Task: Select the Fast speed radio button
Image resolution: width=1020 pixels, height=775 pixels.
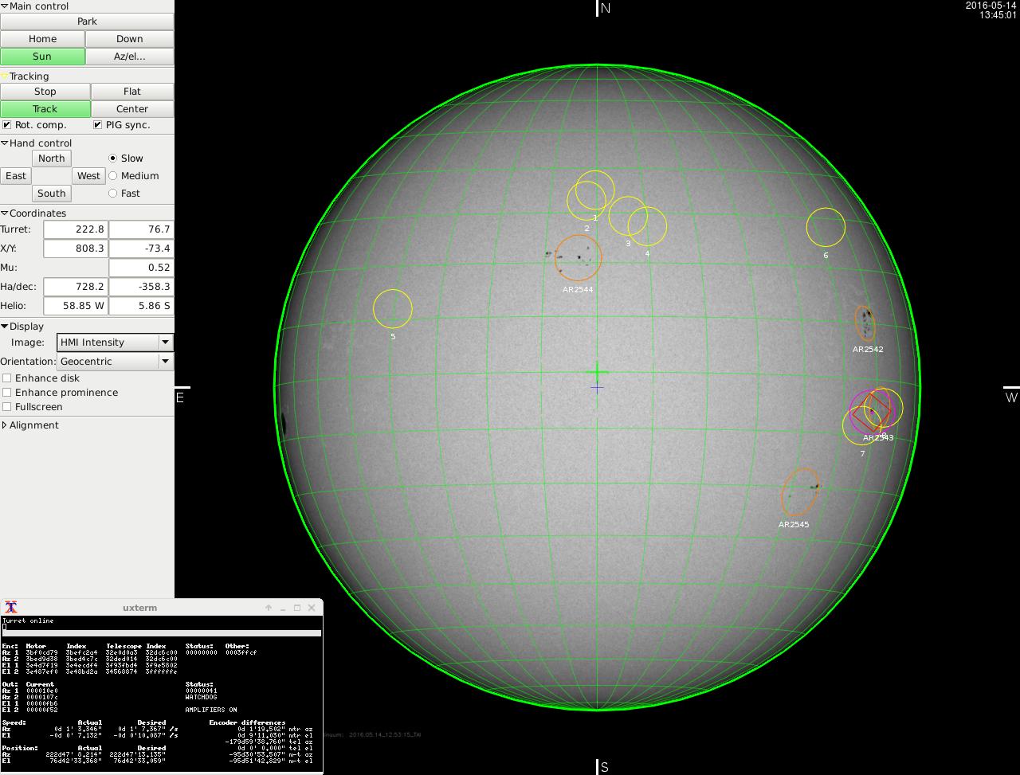Action: coord(112,194)
